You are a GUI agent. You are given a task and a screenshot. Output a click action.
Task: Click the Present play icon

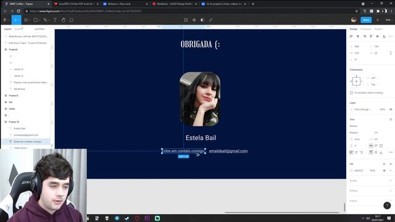tap(378, 20)
